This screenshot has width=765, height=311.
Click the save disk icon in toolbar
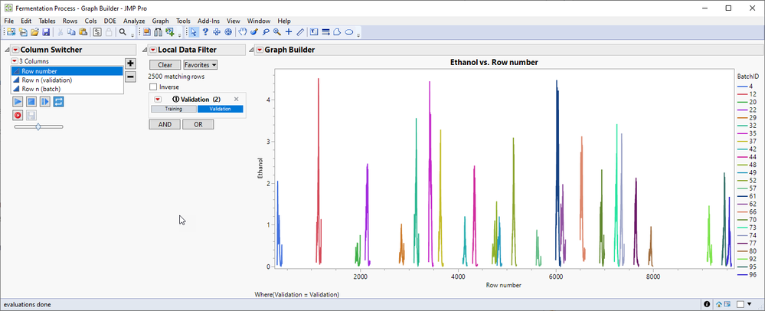pos(46,32)
